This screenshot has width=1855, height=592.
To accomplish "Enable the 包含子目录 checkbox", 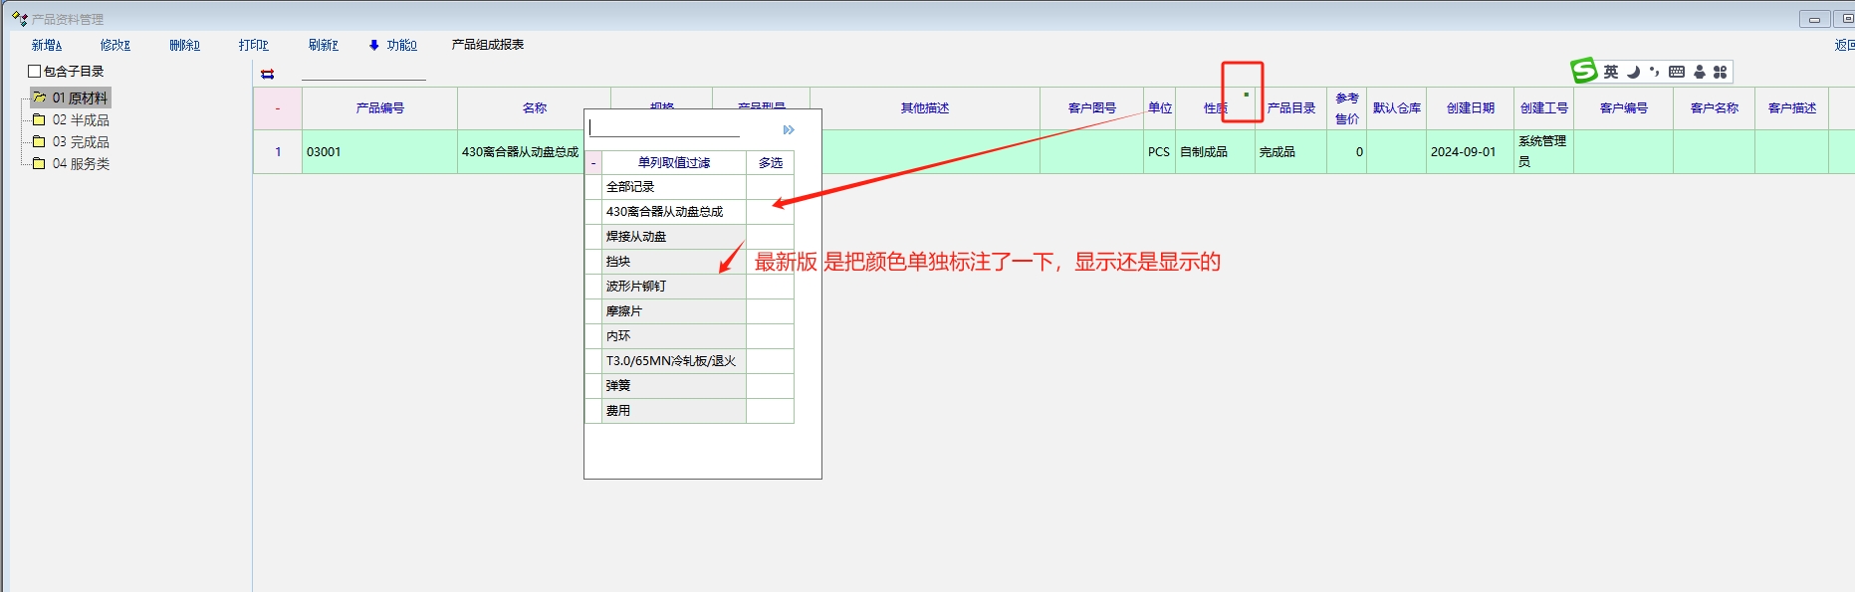I will point(35,72).
